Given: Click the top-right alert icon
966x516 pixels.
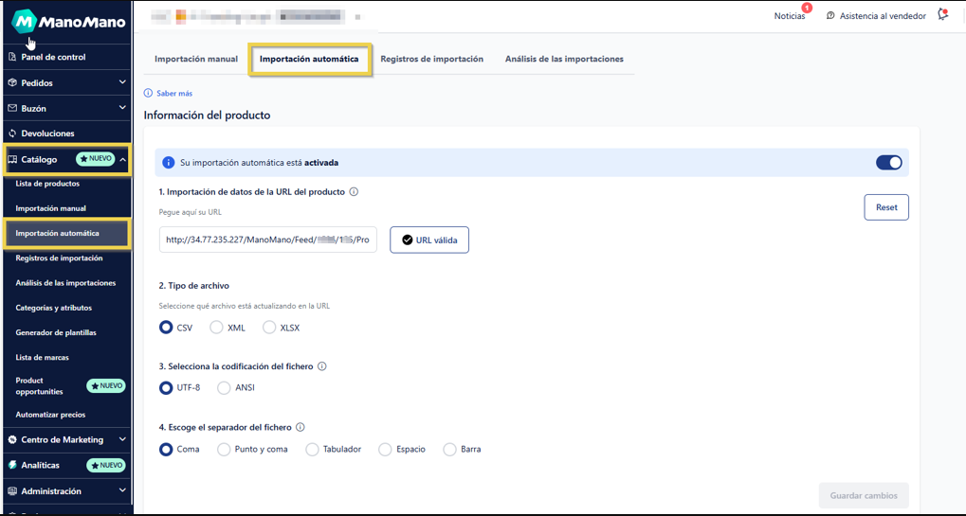Looking at the screenshot, I should coord(942,15).
